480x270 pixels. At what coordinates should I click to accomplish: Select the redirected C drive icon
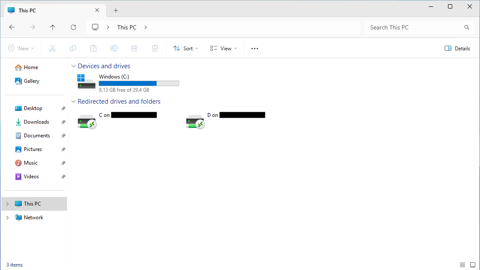click(87, 122)
